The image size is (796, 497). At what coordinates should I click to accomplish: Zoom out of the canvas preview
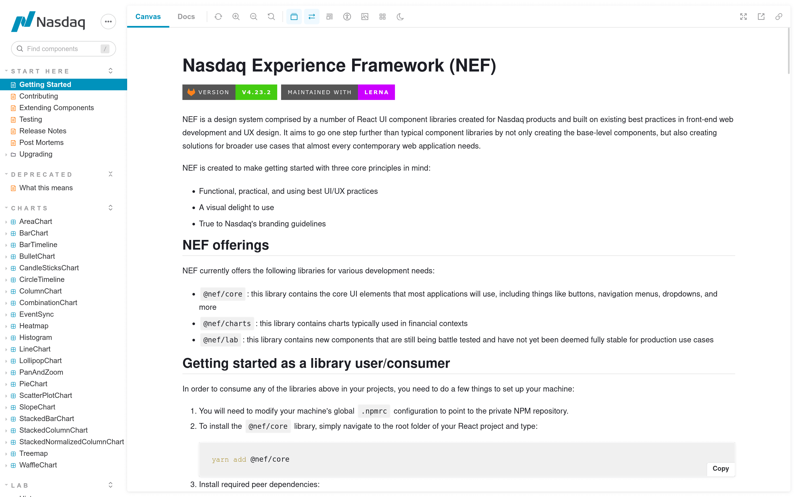[254, 17]
